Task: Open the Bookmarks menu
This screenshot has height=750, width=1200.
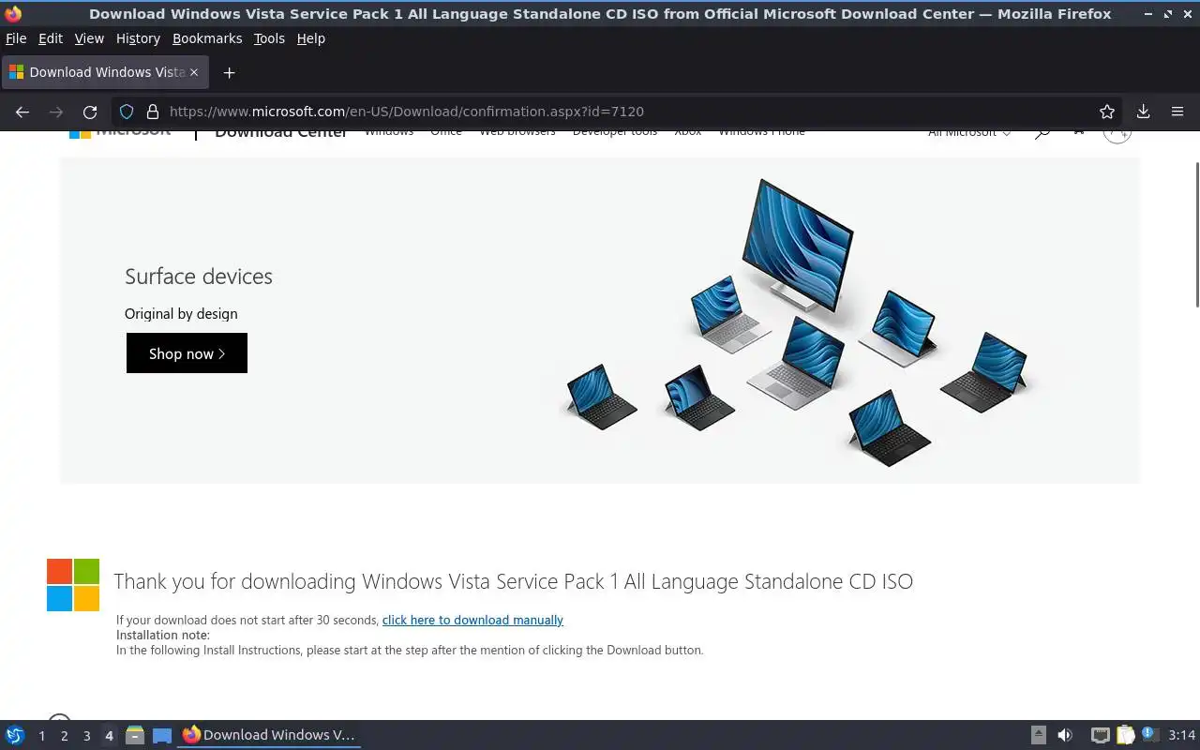Action: [207, 38]
